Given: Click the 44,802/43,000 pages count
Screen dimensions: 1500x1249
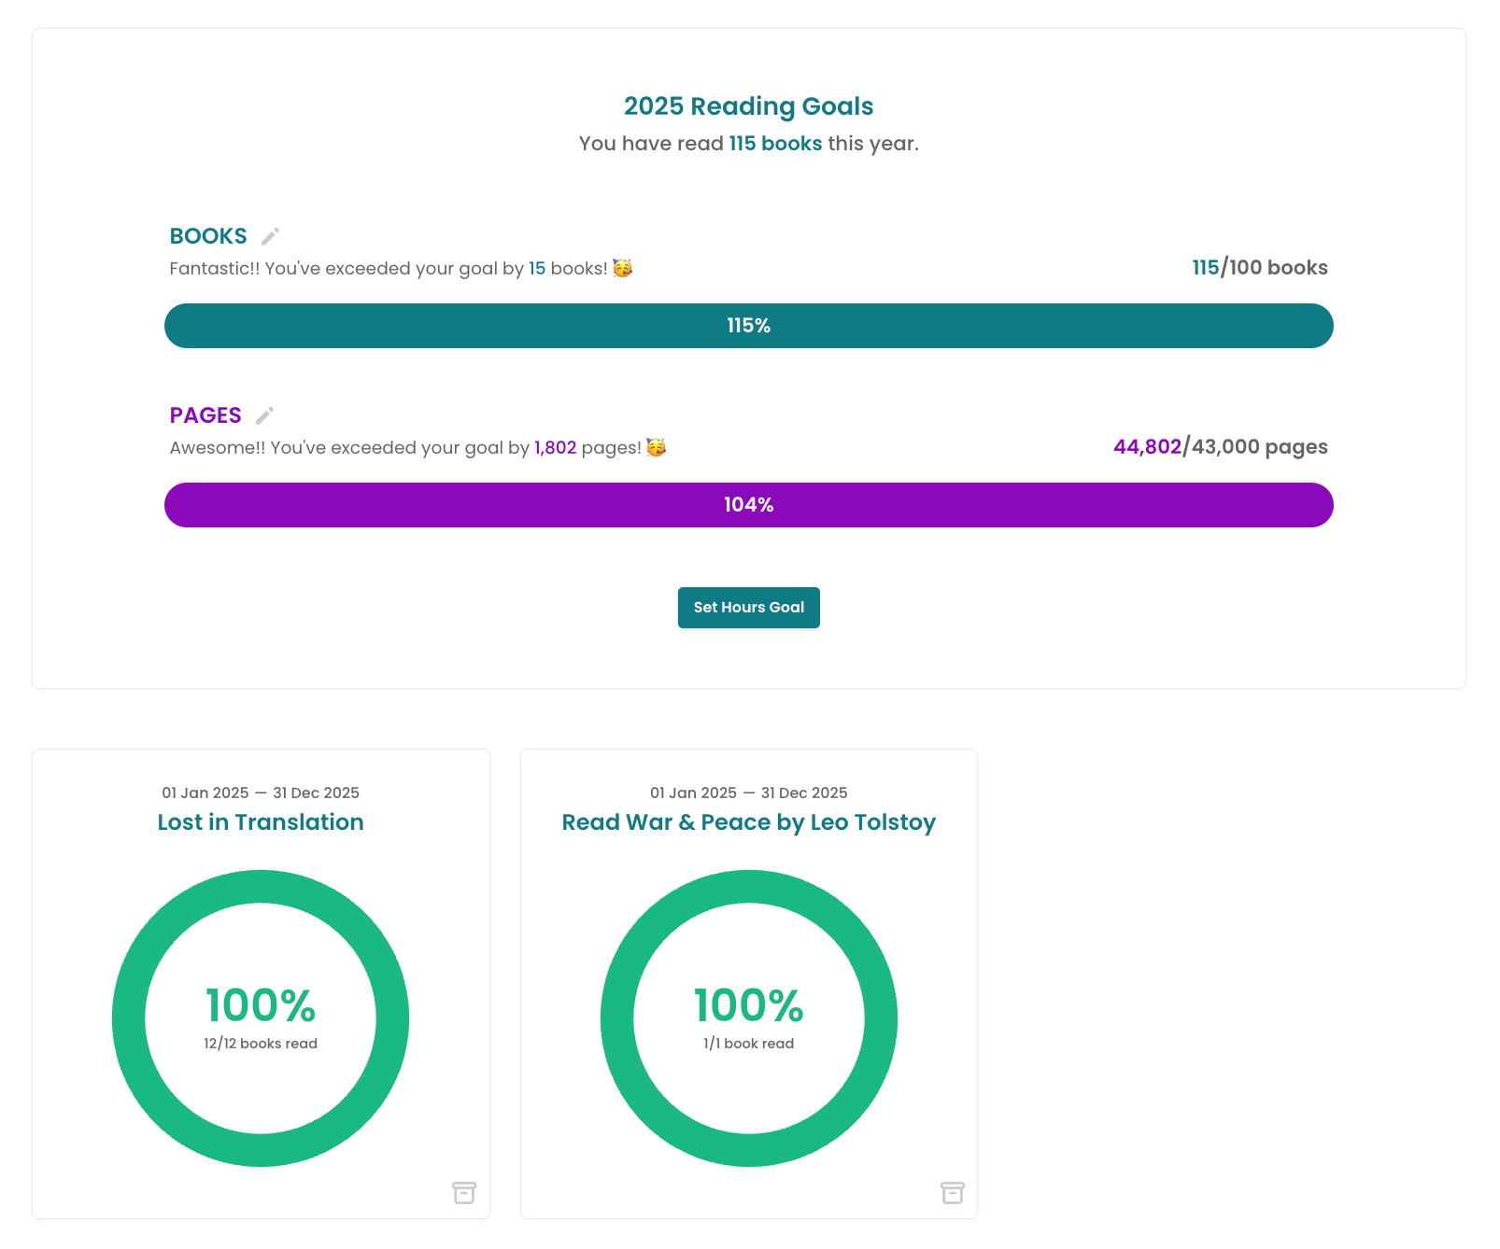Looking at the screenshot, I should [x=1221, y=447].
